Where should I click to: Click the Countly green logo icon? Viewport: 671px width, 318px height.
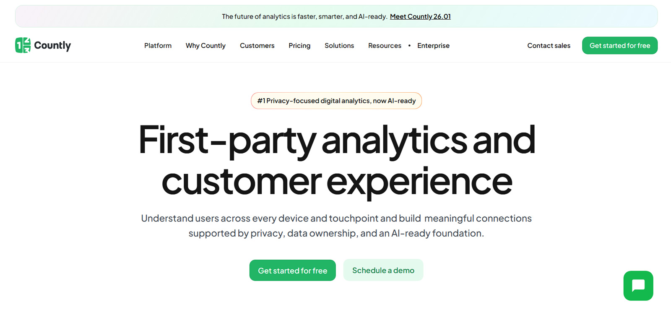(x=23, y=45)
